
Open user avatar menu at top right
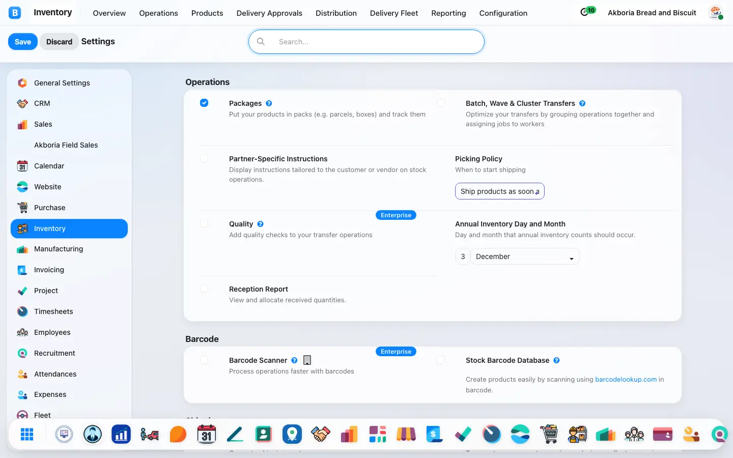click(716, 13)
